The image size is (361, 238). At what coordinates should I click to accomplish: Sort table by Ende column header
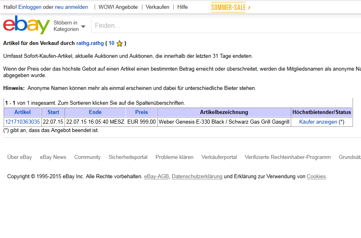pos(95,112)
